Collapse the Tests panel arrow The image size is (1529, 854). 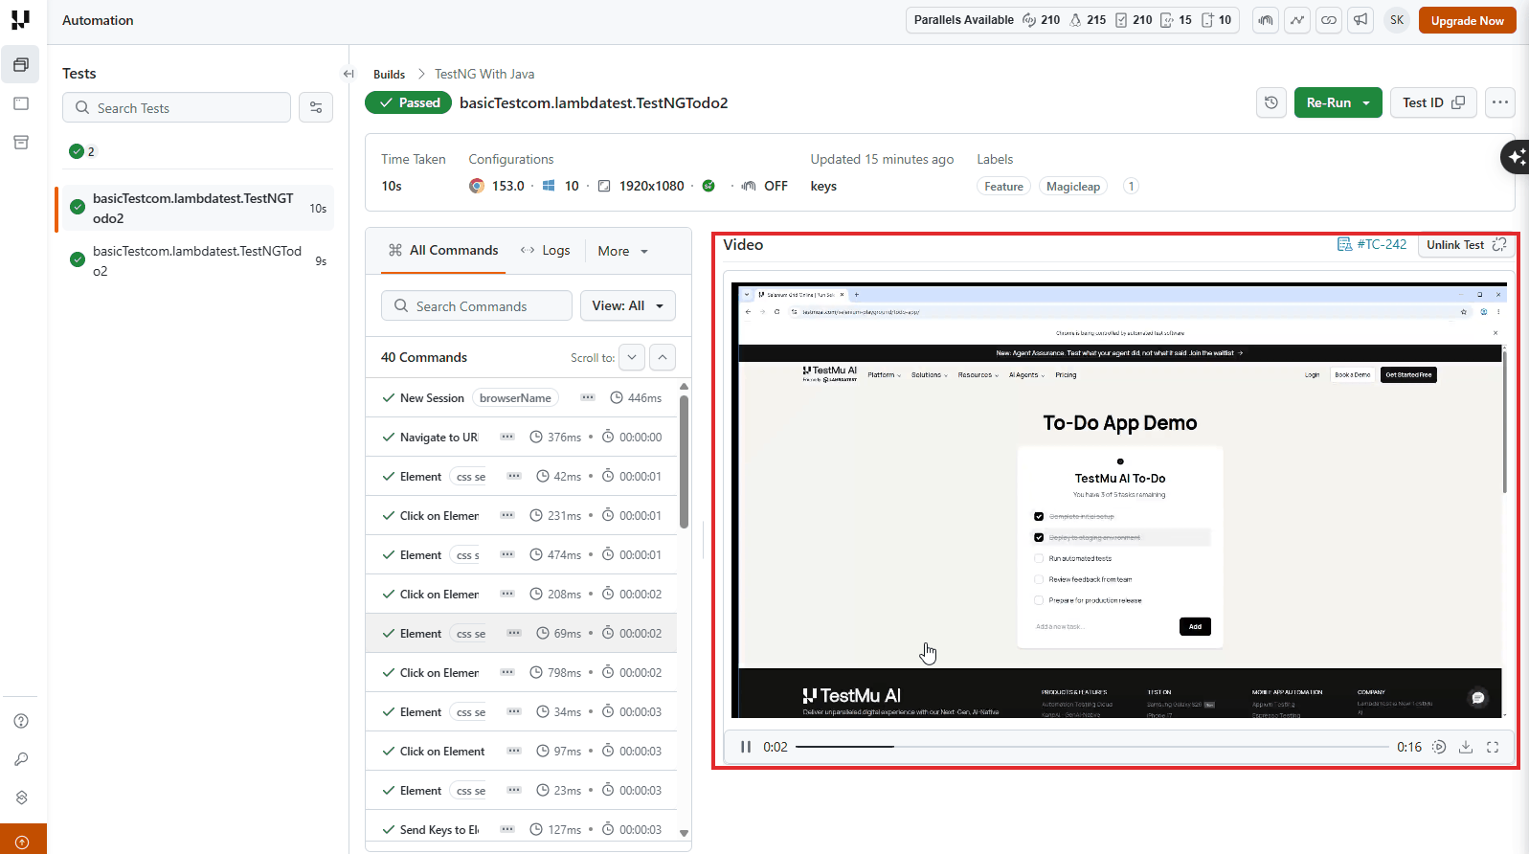click(349, 74)
